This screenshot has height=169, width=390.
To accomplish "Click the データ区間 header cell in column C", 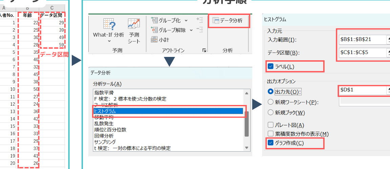I will click(x=52, y=15).
